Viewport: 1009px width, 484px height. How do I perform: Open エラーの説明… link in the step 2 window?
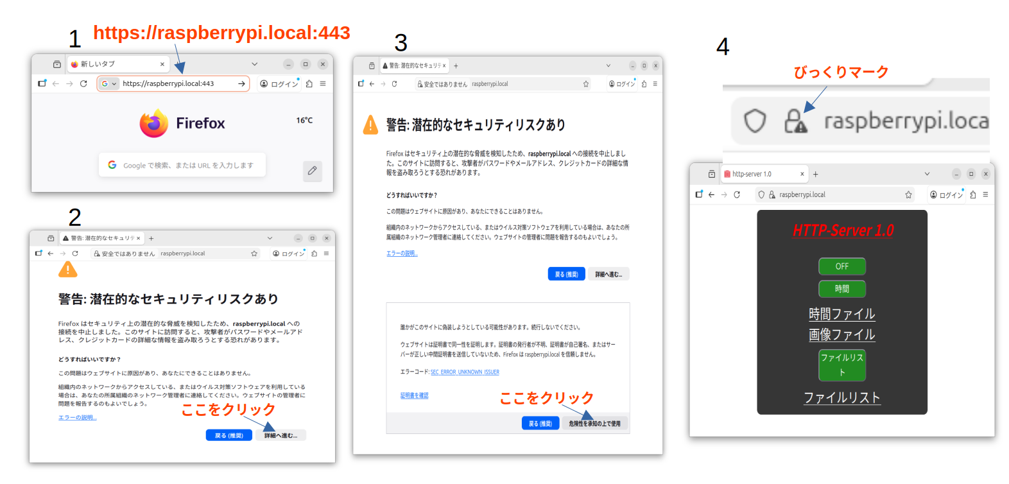[77, 418]
